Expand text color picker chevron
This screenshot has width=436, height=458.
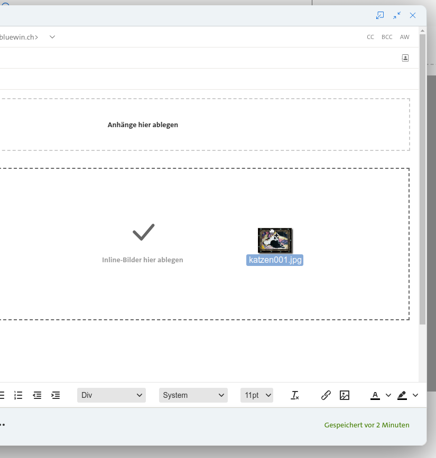click(x=388, y=395)
